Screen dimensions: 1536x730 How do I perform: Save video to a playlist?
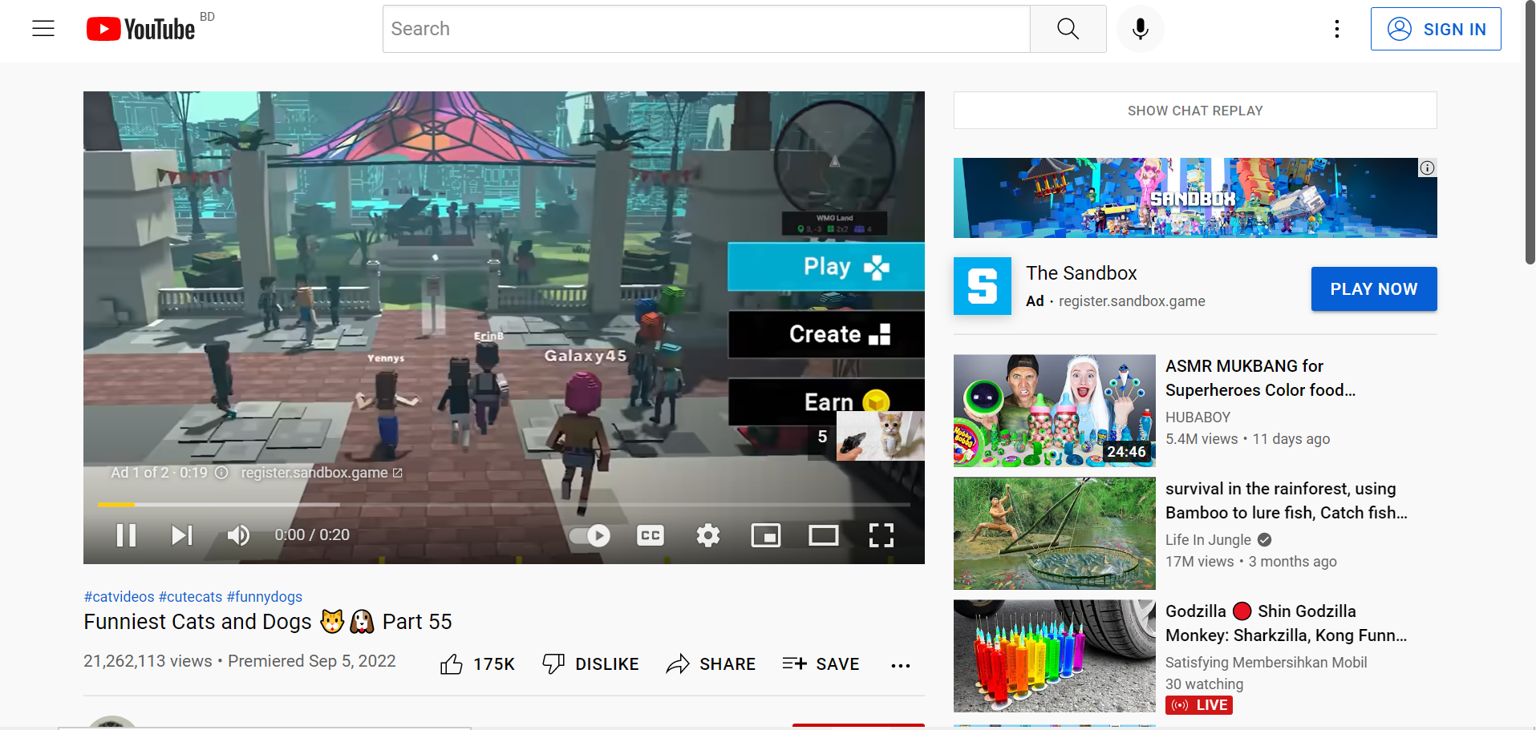point(821,664)
